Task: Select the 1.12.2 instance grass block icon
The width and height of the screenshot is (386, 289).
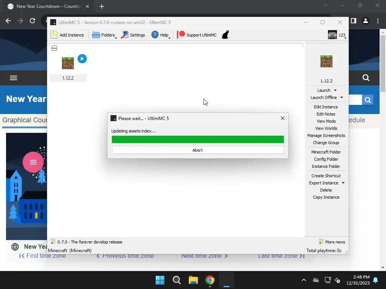Action: pyautogui.click(x=68, y=63)
